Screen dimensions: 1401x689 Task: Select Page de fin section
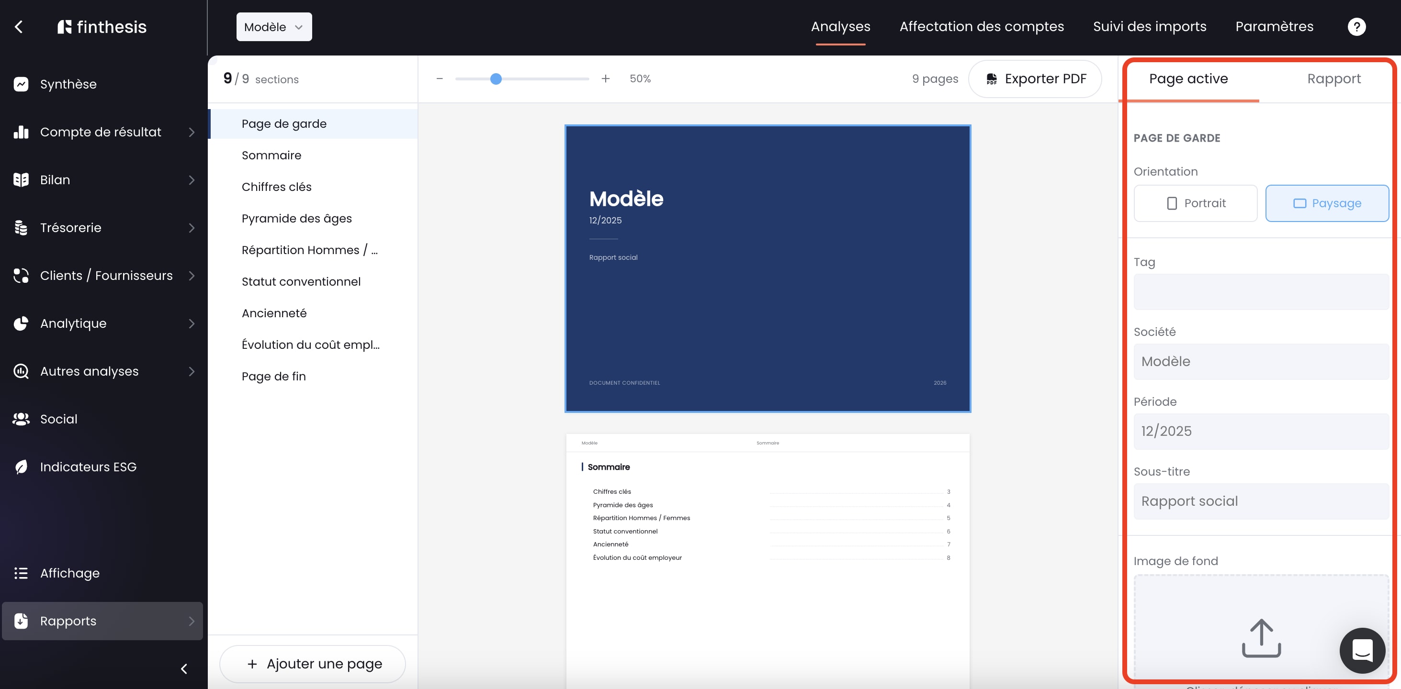click(313, 376)
